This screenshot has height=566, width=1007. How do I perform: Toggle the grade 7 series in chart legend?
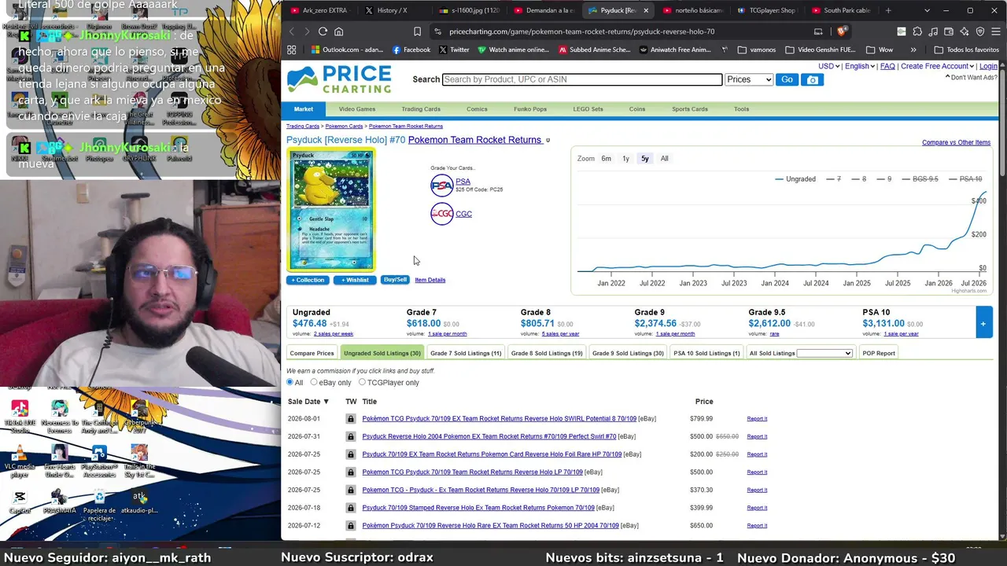(x=834, y=179)
